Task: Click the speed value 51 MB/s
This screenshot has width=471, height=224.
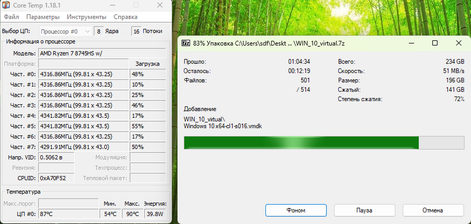Action: pos(454,71)
